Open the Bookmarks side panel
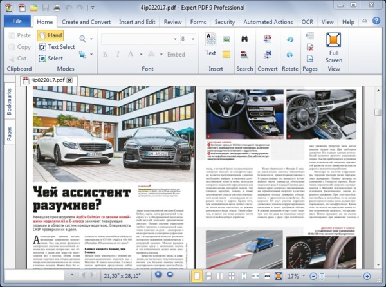386x287 pixels. click(x=10, y=102)
